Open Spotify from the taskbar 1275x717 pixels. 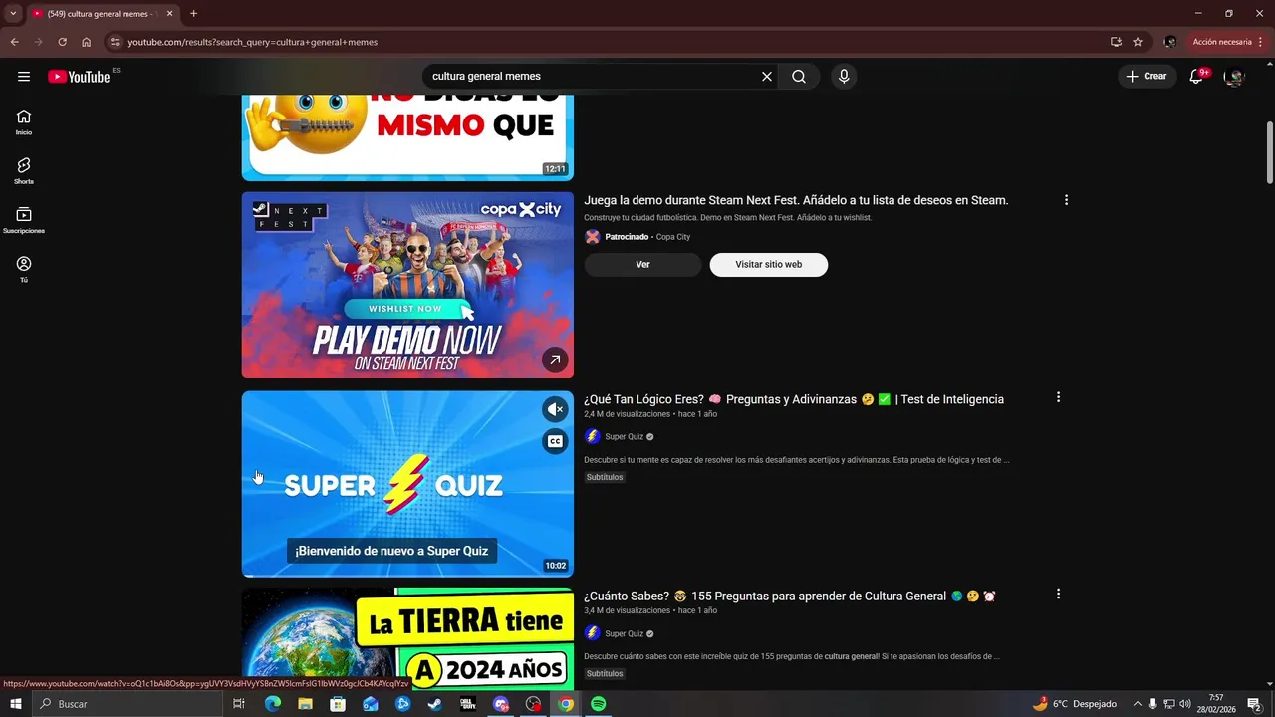tap(599, 704)
